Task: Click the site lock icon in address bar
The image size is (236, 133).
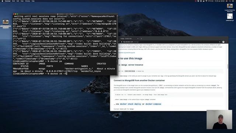Action: pos(122,42)
